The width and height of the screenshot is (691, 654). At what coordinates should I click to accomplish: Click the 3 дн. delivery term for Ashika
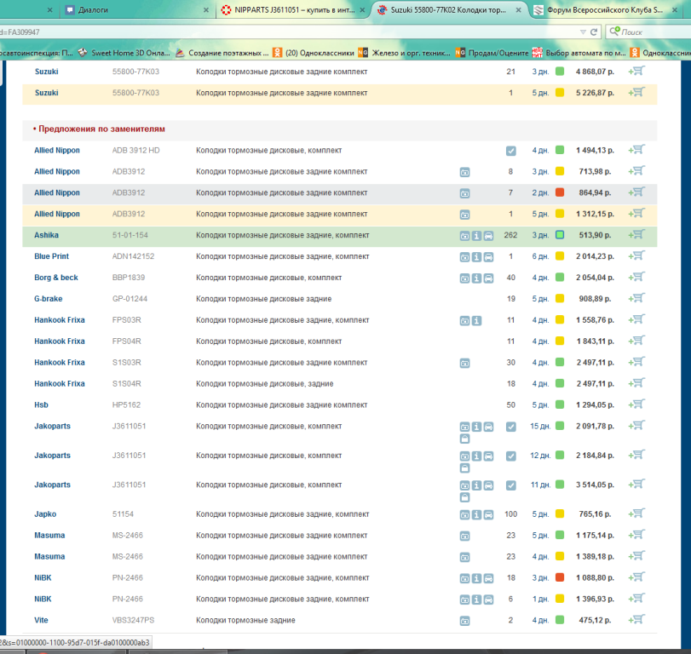(x=540, y=235)
